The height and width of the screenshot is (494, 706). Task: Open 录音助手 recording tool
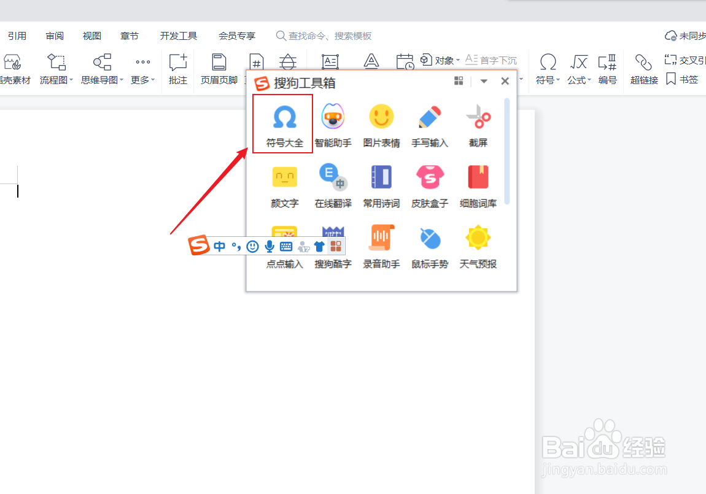tap(381, 247)
